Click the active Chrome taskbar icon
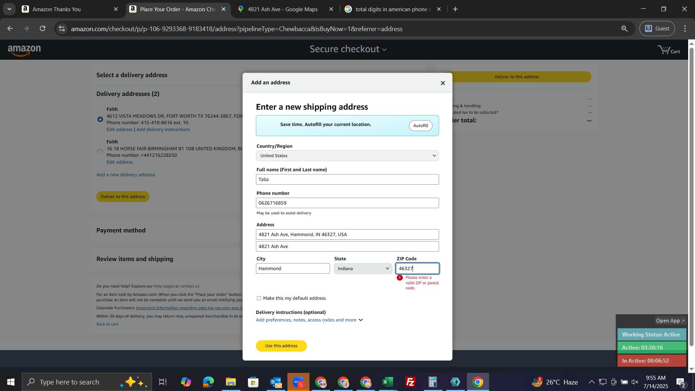This screenshot has width=695, height=391. click(x=478, y=382)
